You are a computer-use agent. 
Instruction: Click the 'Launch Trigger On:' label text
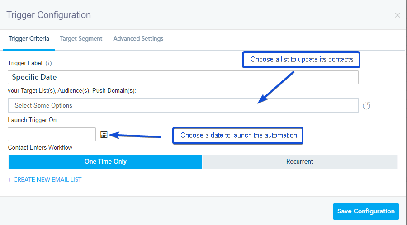click(x=33, y=120)
